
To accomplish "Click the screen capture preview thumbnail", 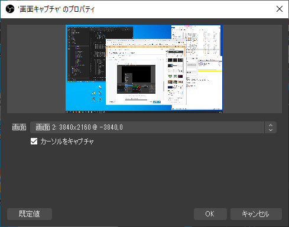I will 144,69.
